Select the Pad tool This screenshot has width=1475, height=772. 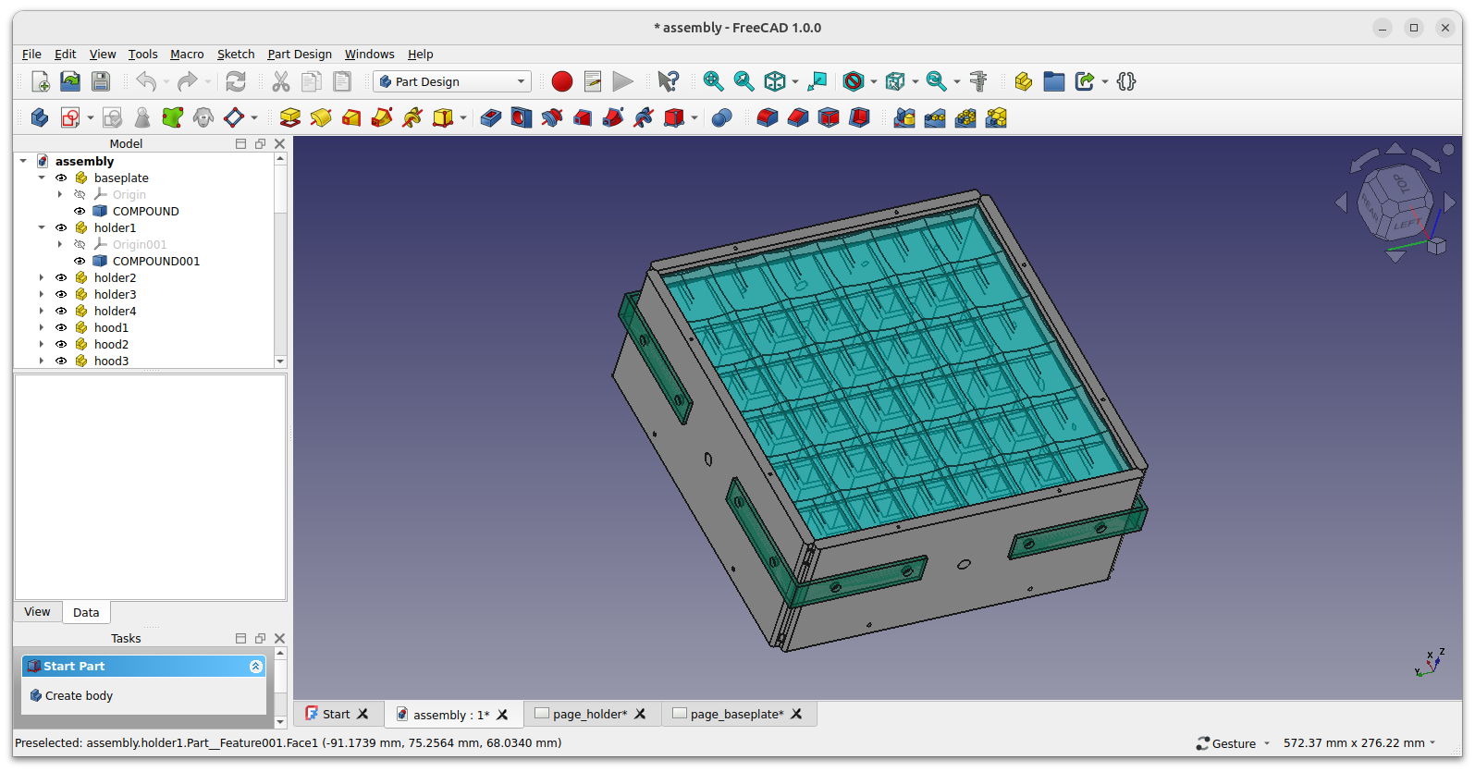(290, 117)
